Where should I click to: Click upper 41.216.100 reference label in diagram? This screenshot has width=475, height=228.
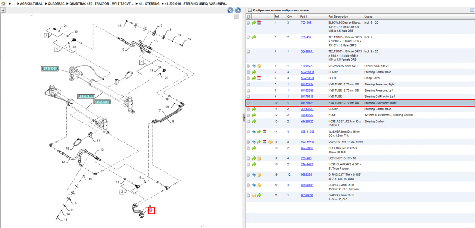coord(85,96)
